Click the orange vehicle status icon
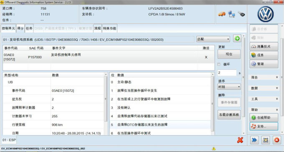 pos(222,14)
